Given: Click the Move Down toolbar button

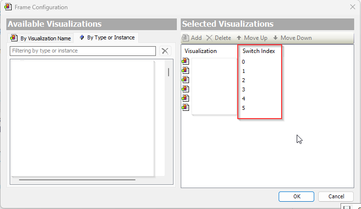Looking at the screenshot, I should point(292,38).
